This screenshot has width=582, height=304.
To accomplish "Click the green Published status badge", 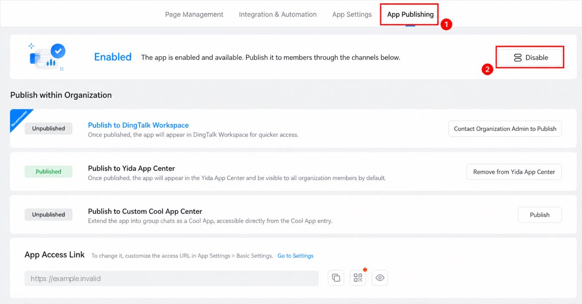I will 48,171.
